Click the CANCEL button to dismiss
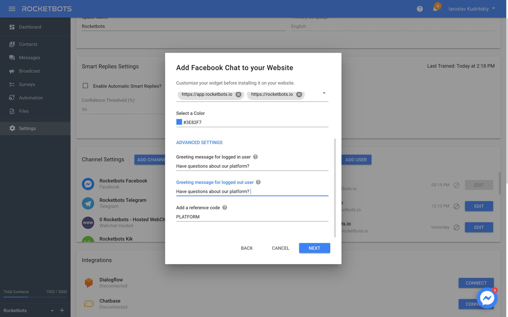 click(280, 248)
